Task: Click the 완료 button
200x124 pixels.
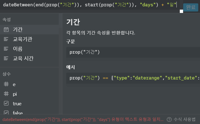Action: pyautogui.click(x=191, y=7)
